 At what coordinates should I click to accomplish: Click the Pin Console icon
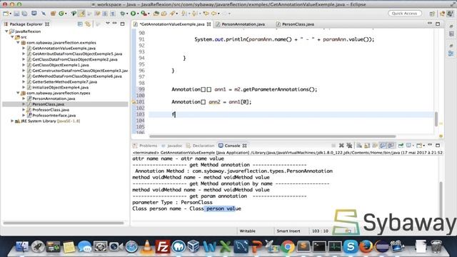click(x=401, y=146)
